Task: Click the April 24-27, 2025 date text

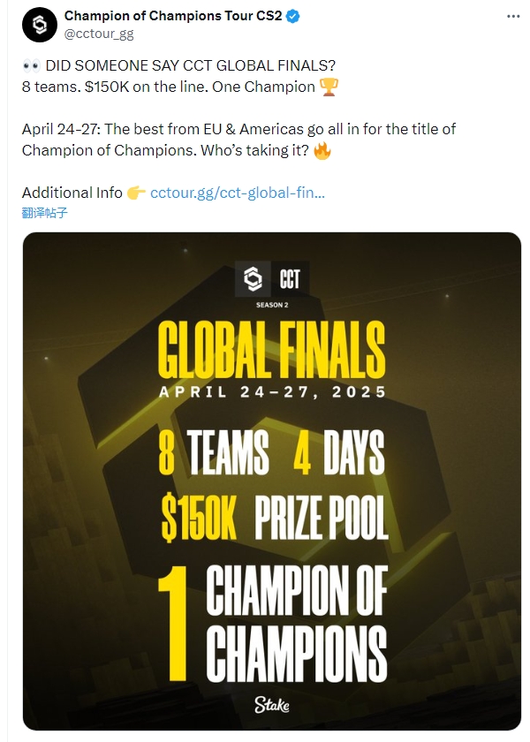Action: (x=273, y=392)
